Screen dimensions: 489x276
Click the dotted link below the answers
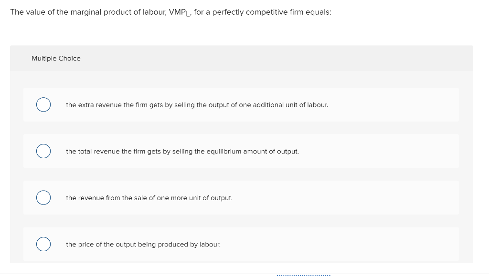pos(303,274)
